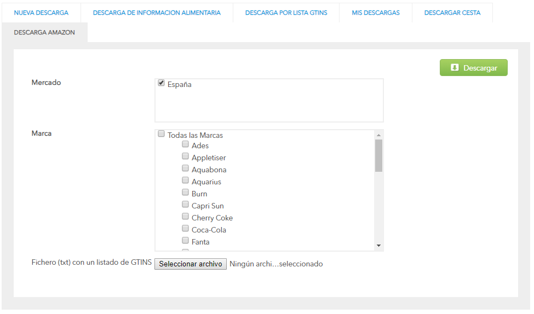
Task: Enable the Coca-Cola brand checkbox
Action: pos(185,228)
